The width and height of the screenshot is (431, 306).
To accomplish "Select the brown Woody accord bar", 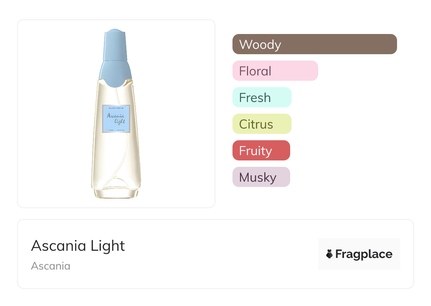I will [314, 44].
